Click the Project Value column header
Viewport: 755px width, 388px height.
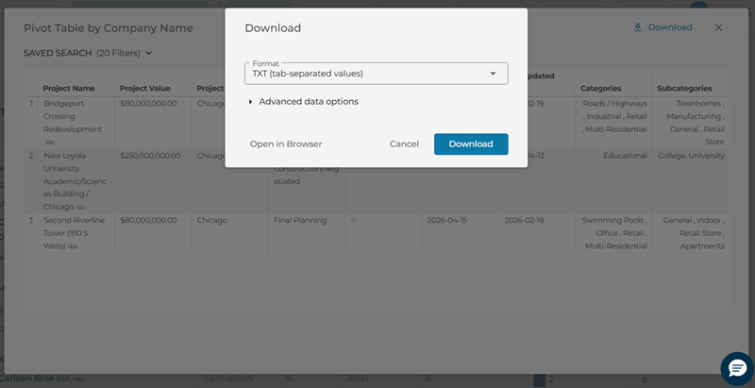145,88
